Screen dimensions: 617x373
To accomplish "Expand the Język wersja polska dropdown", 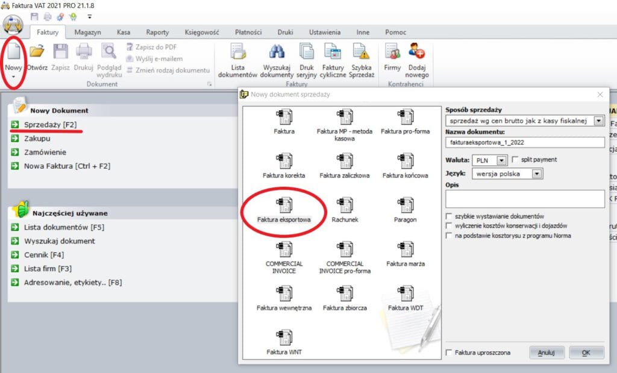I will [x=537, y=174].
